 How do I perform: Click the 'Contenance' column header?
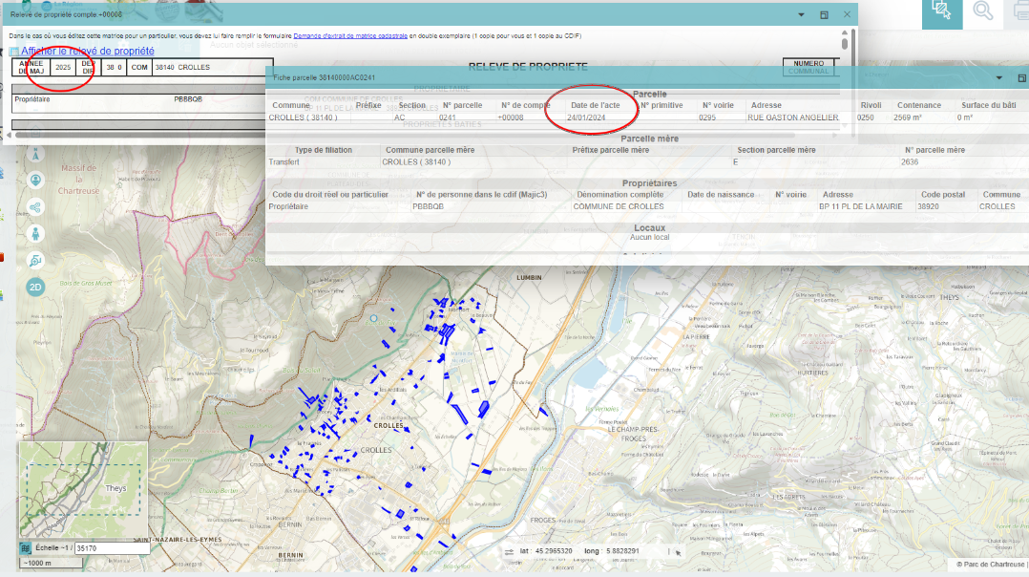[918, 105]
